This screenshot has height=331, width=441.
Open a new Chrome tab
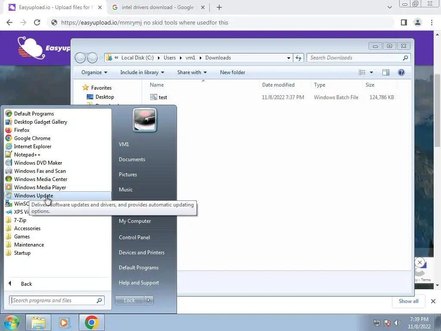pyautogui.click(x=219, y=7)
